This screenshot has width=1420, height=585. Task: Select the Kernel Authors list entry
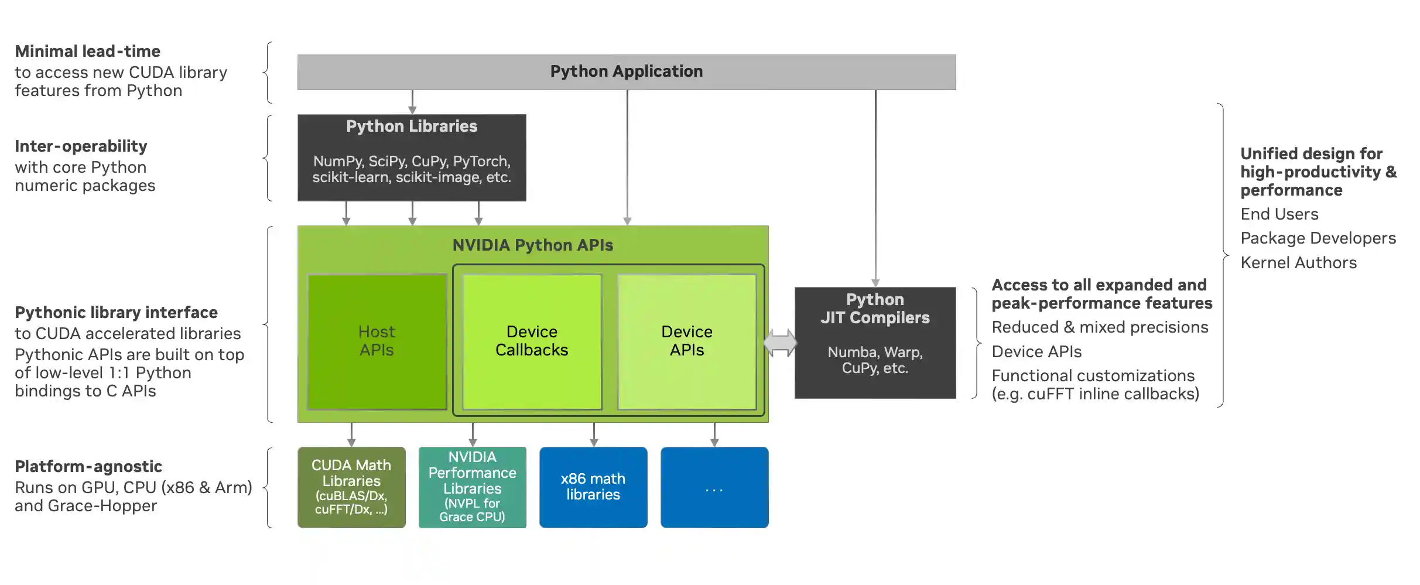tap(1298, 262)
